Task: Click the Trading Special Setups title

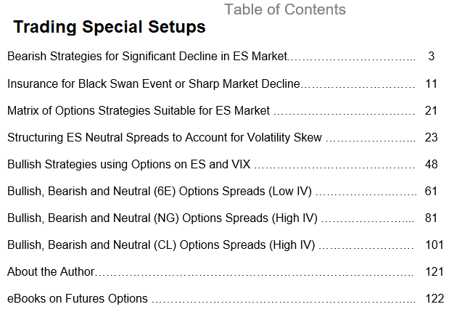Action: point(110,27)
